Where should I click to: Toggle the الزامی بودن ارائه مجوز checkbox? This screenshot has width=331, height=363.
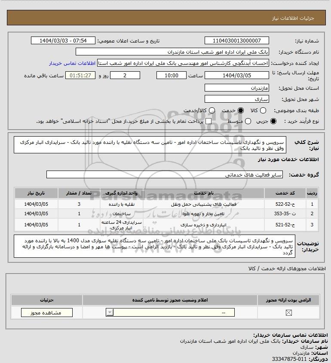point(288,313)
